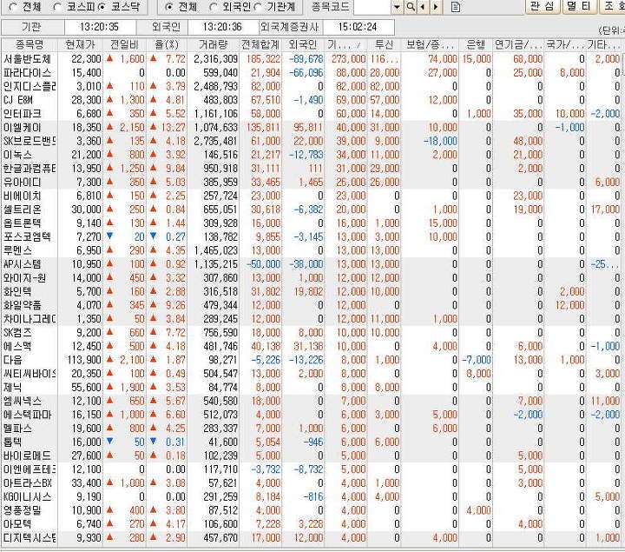Select the 유아이디 stock row
The width and height of the screenshot is (625, 552).
click(x=312, y=182)
